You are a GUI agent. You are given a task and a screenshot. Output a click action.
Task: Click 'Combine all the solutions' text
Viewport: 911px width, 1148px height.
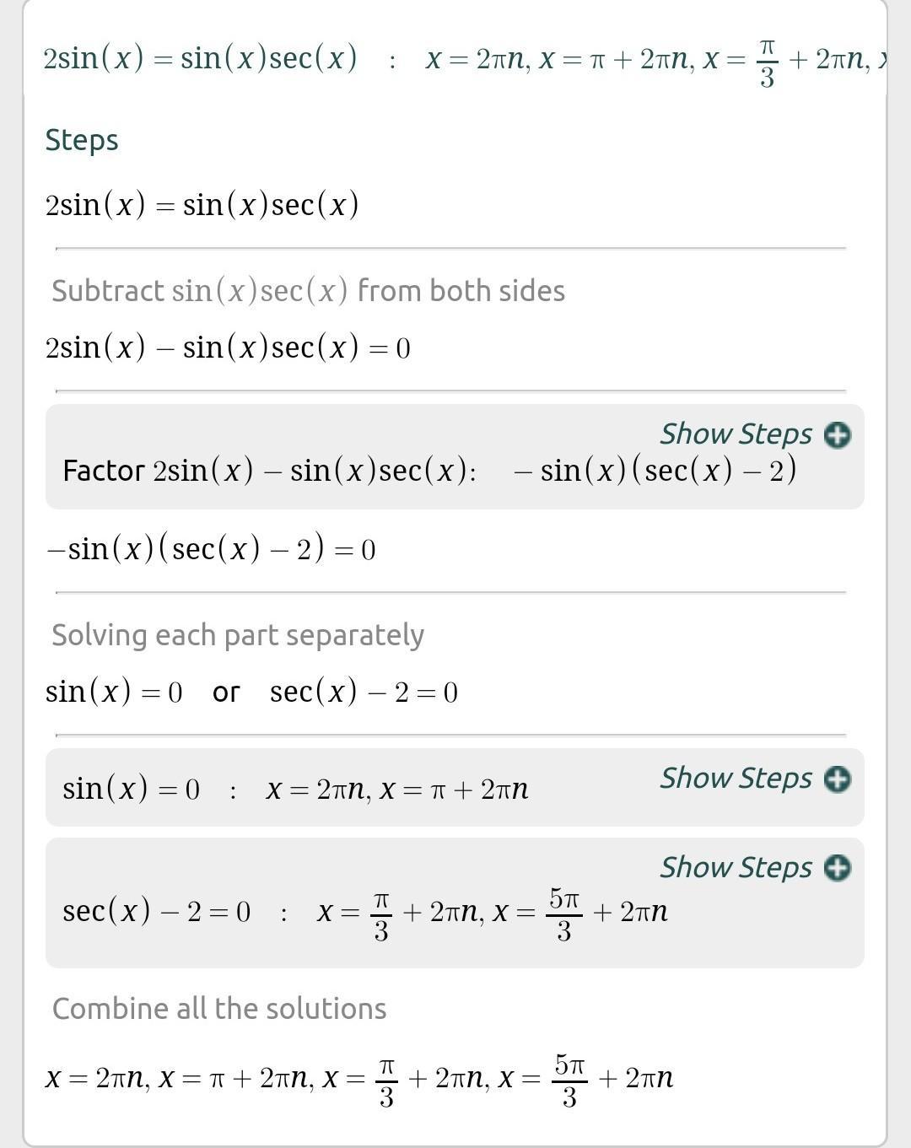coord(219,1009)
